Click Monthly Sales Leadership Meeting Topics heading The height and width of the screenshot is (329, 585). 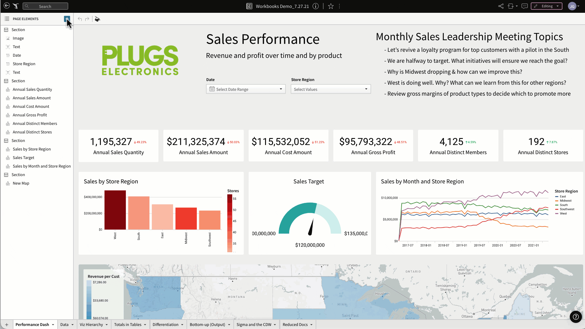(x=469, y=37)
